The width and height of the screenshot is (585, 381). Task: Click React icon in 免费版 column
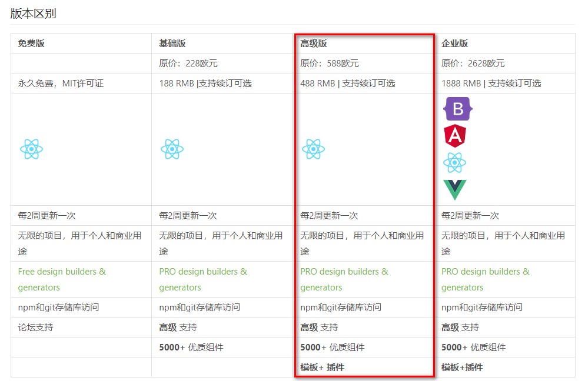click(x=31, y=149)
